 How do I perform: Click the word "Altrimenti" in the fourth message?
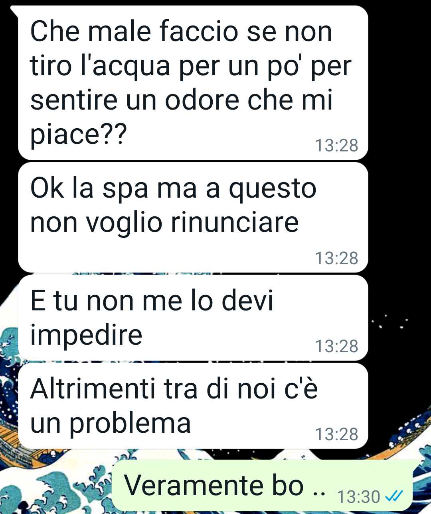[93, 388]
